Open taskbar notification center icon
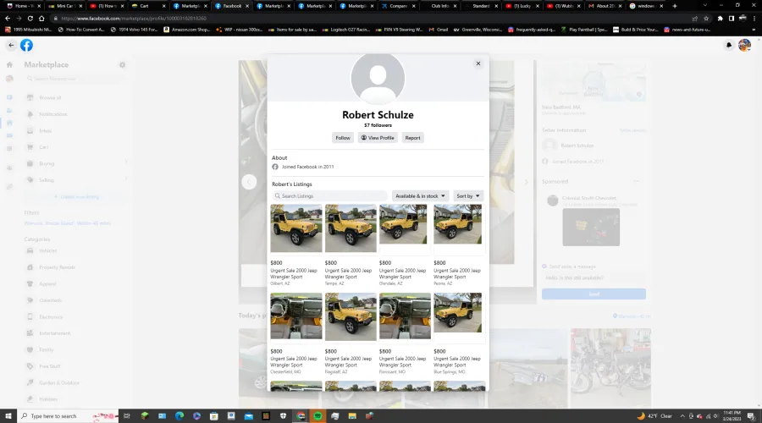This screenshot has width=762, height=423. tap(751, 416)
